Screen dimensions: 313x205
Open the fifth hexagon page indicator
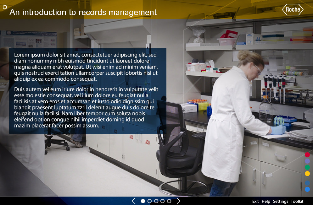(x=169, y=201)
